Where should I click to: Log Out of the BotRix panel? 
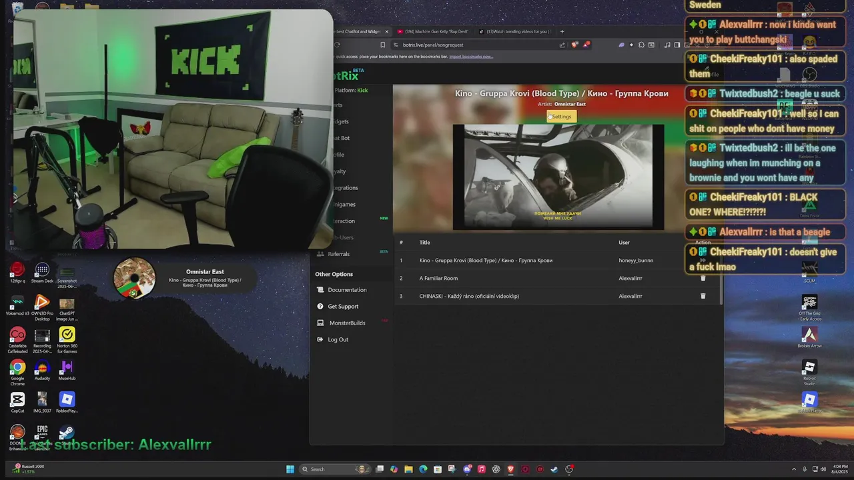338,340
